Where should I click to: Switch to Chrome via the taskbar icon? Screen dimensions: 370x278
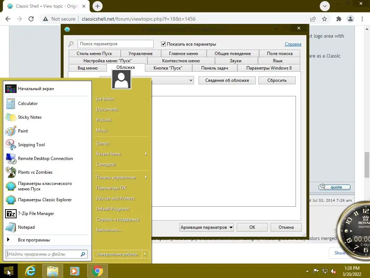(98, 271)
